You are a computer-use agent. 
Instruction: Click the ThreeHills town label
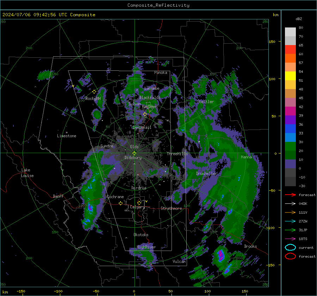pos(177,154)
